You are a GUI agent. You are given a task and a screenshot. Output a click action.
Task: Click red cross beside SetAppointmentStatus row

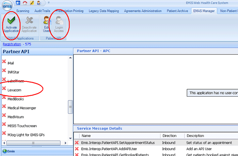[77, 142]
